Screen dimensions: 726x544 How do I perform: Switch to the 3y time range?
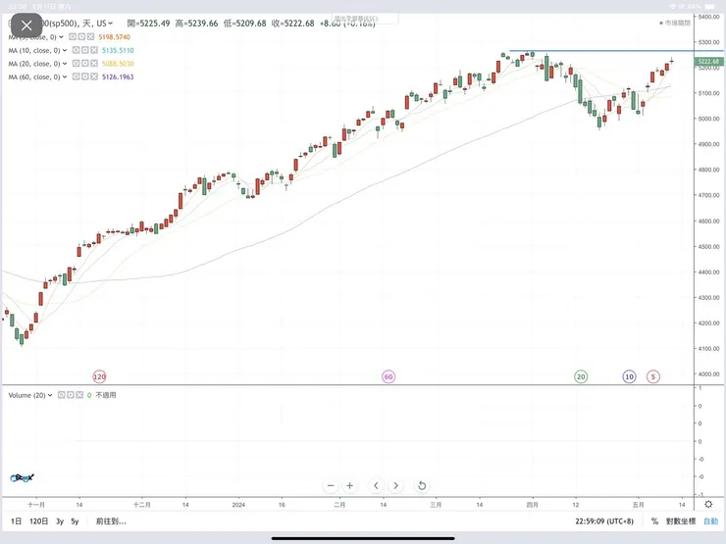60,521
